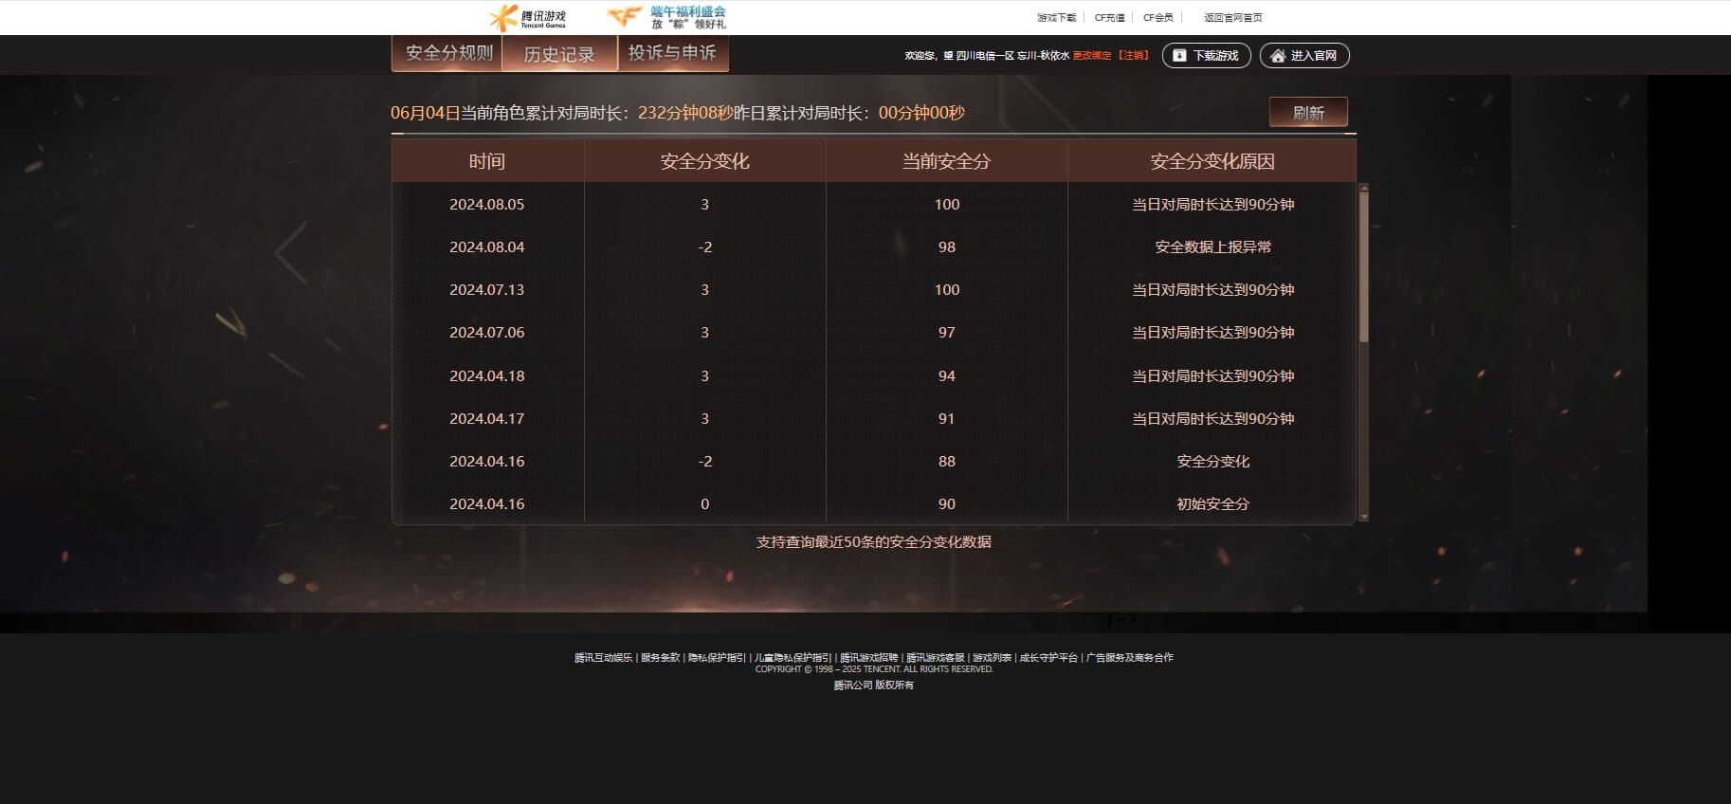Screen dimensions: 1731x804
Task: Open the 投诉与申诉 tab
Action: [673, 53]
